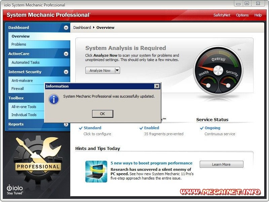This screenshot has height=202, width=269.
Task: Click the checkmark icon beside Standard
Action: click(81, 128)
